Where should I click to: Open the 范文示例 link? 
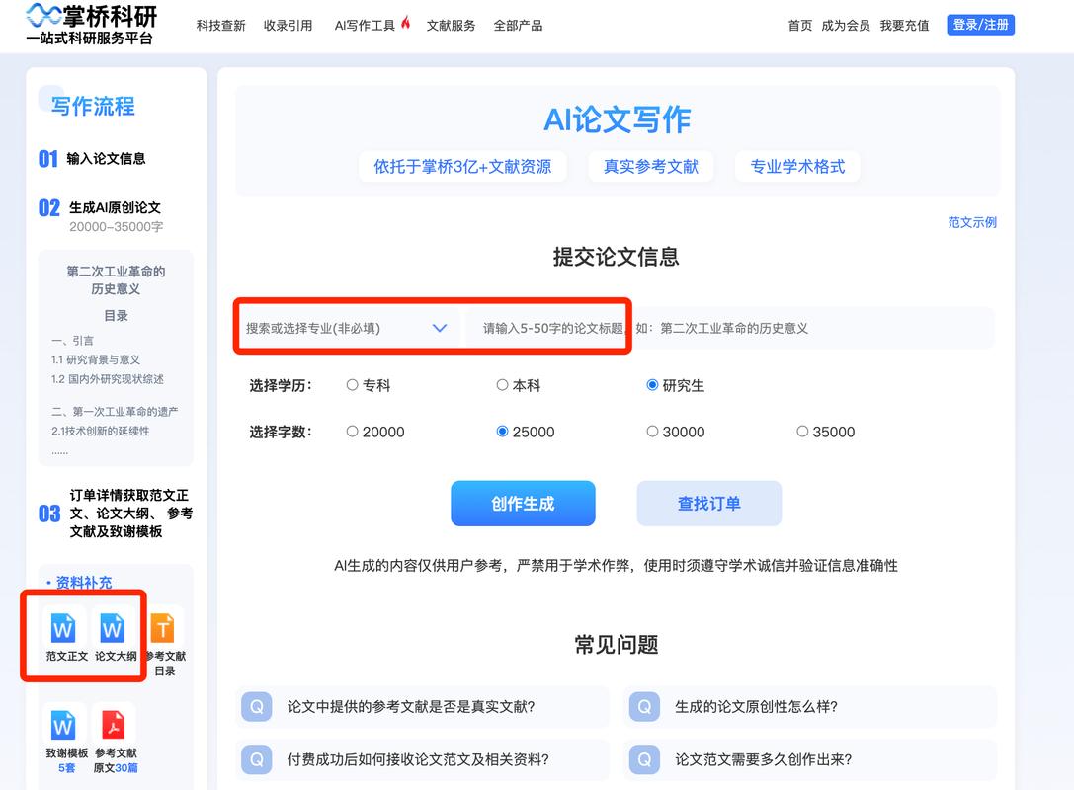(971, 223)
